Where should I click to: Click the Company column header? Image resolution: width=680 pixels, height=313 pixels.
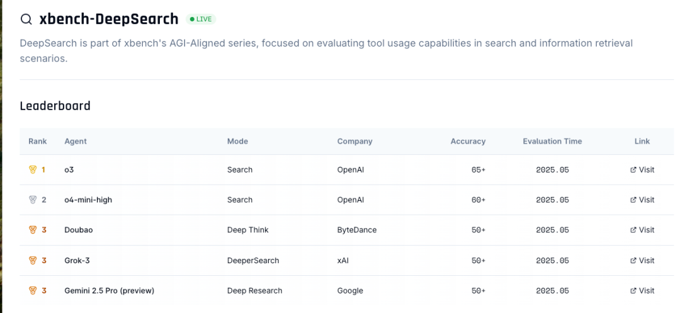(x=354, y=142)
